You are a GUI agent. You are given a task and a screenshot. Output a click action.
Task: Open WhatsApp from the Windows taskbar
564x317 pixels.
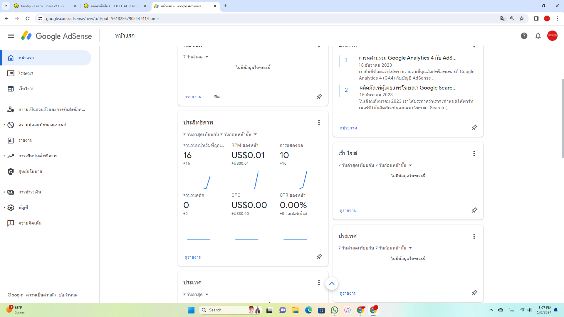coord(335,310)
